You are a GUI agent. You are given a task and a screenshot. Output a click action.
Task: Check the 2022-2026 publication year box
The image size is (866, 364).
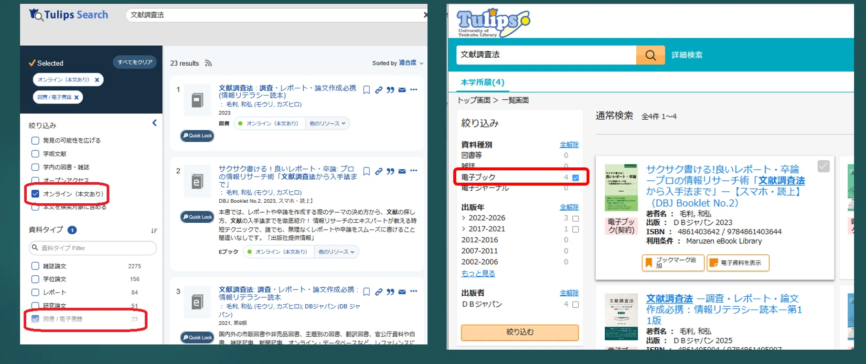(x=576, y=218)
